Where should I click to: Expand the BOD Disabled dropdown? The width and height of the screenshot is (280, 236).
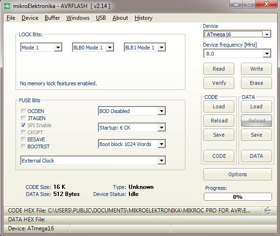click(161, 111)
